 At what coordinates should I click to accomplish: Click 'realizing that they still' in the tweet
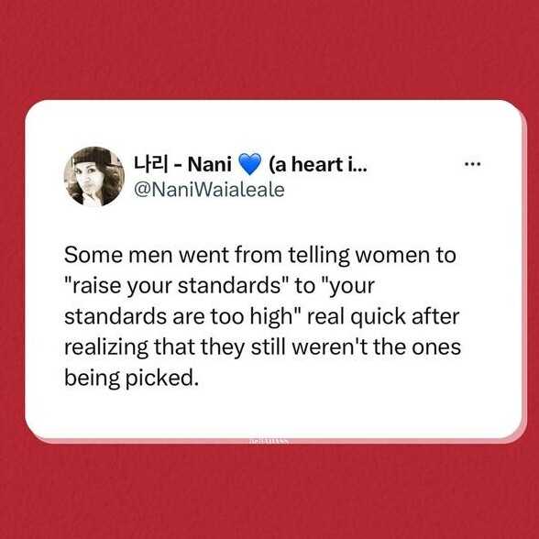click(175, 347)
